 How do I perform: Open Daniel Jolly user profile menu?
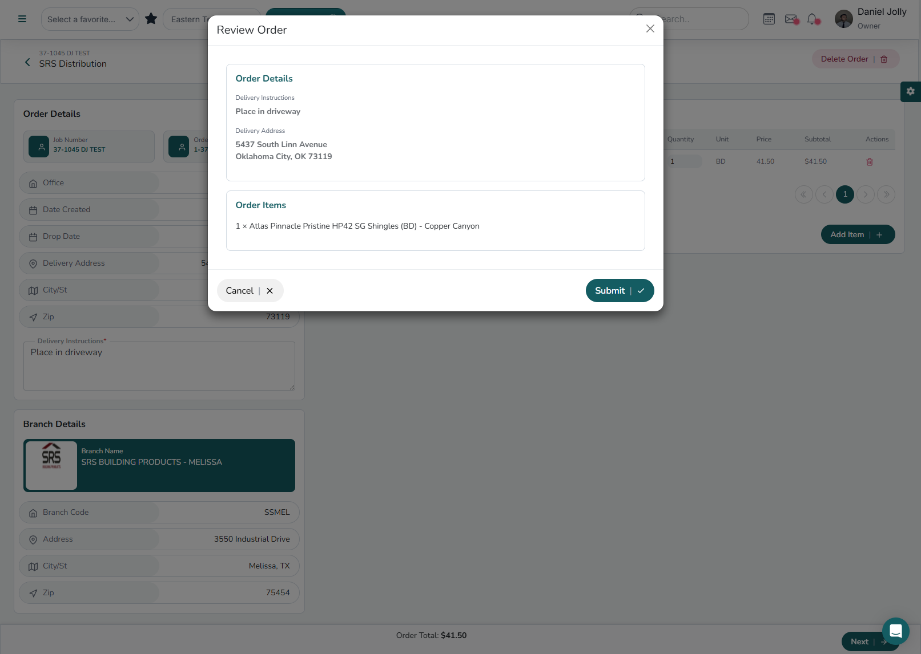(870, 18)
